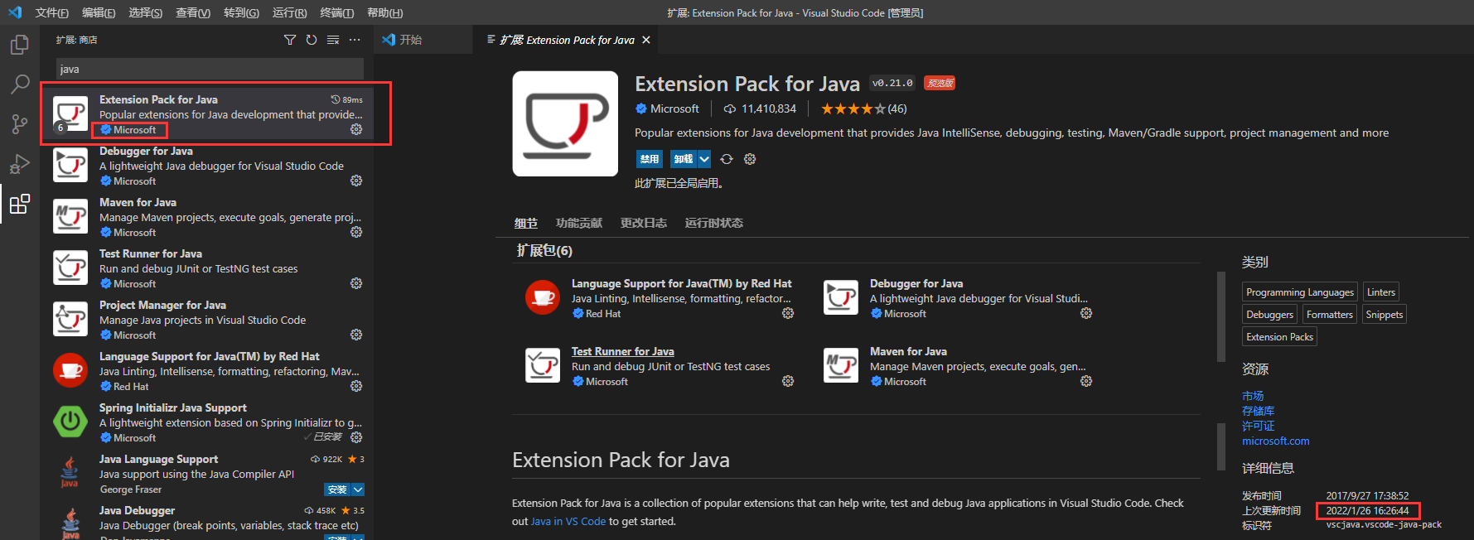The height and width of the screenshot is (540, 1474).
Task: Open the Search view in activity bar
Action: coord(20,84)
